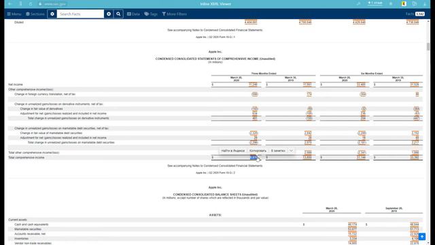Select Inventories March 2020 value
435x245 pixels.
pyautogui.click(x=353, y=239)
